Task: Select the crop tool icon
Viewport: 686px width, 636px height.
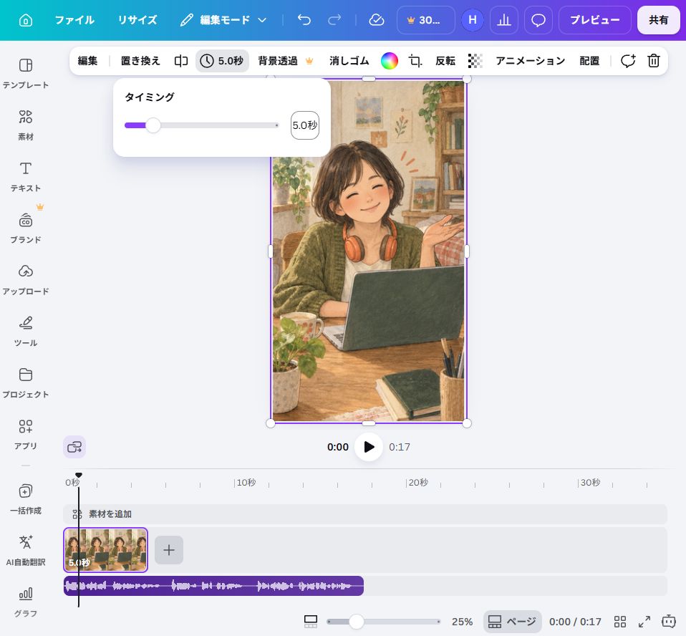Action: tap(415, 61)
